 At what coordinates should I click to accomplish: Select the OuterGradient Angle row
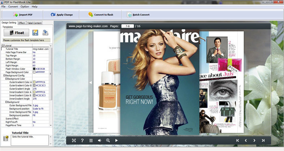(x=25, y=89)
